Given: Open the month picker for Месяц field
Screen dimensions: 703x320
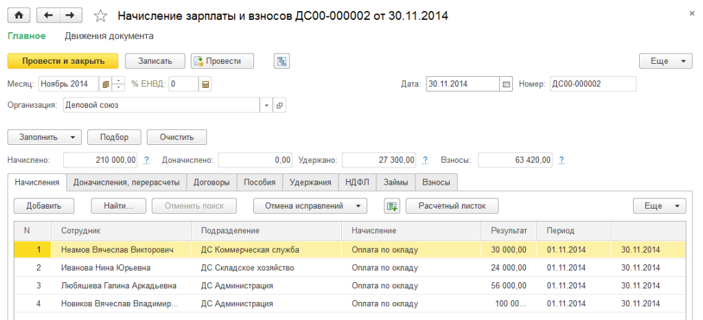Looking at the screenshot, I should pyautogui.click(x=106, y=84).
